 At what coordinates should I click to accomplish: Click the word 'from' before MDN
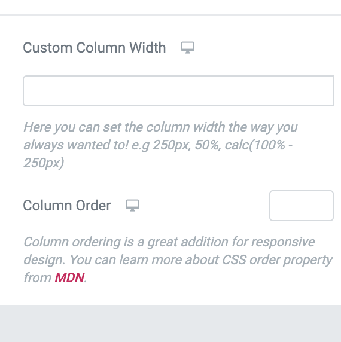(x=37, y=277)
